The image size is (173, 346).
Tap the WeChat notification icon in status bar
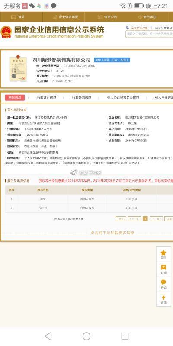coord(32,6)
